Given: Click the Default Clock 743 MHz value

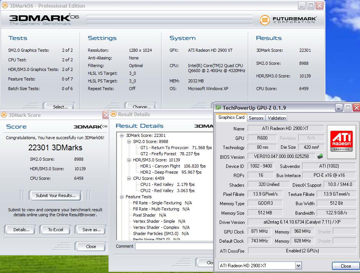Looking at the screenshot, I should point(259,241).
